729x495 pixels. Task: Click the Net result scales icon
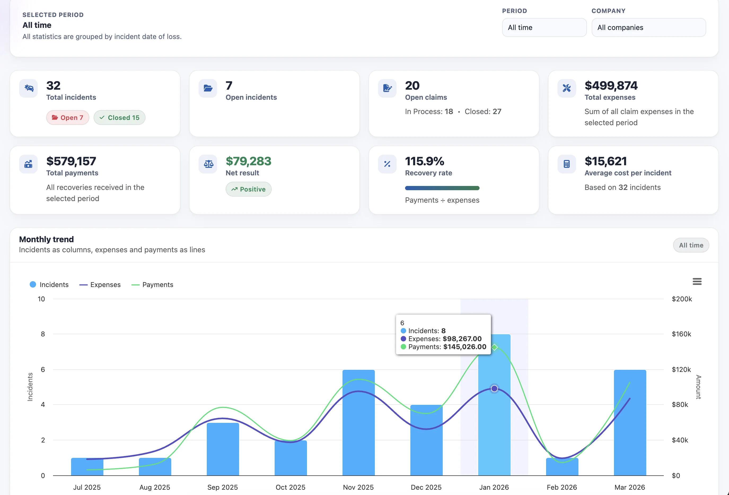coord(208,164)
